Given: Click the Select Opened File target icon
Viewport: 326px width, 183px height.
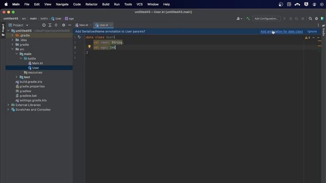Looking at the screenshot, I should (x=44, y=25).
